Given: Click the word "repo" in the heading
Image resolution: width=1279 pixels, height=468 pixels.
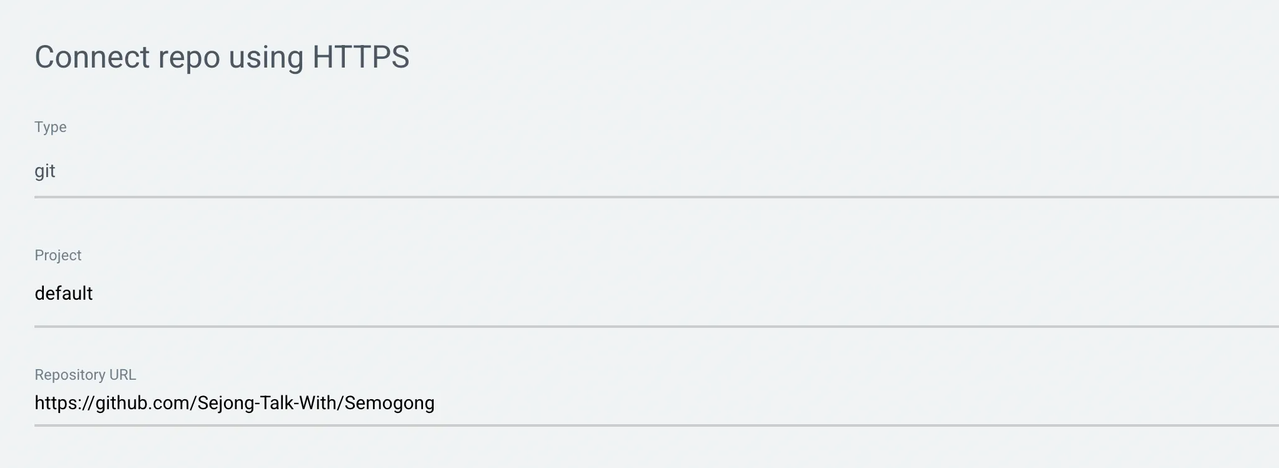Looking at the screenshot, I should coord(189,57).
